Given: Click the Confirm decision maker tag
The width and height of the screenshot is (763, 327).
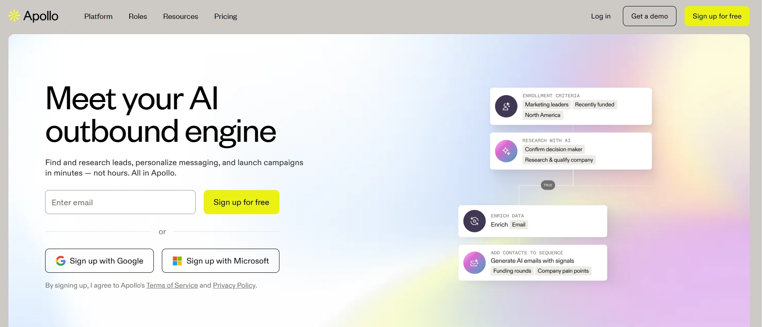Looking at the screenshot, I should click(x=553, y=149).
